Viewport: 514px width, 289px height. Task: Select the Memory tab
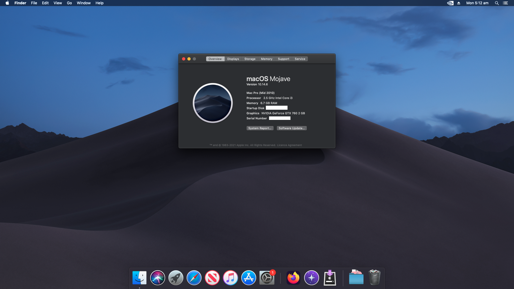pos(266,59)
